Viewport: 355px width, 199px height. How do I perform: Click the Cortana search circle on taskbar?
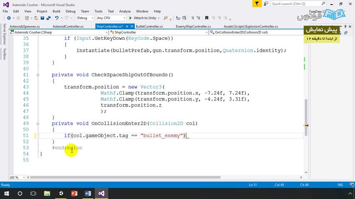pos(20,194)
